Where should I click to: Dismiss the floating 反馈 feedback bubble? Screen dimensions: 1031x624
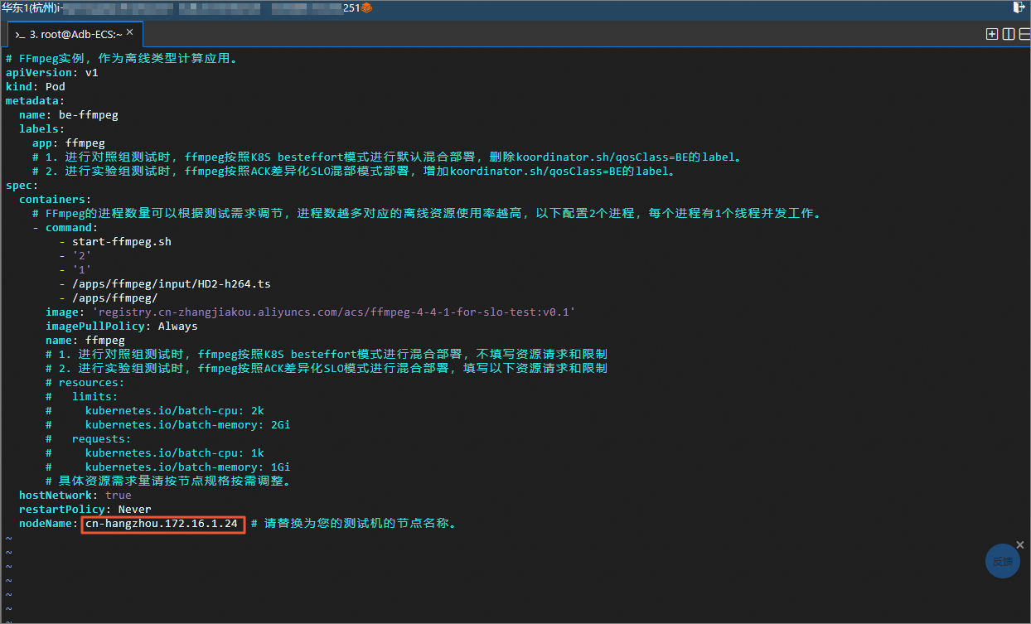1020,544
